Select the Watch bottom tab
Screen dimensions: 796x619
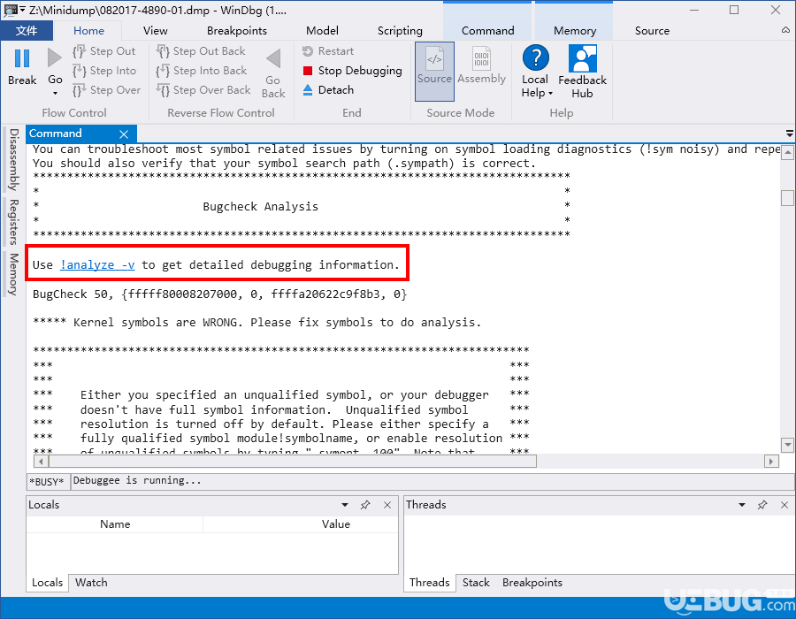tap(91, 583)
